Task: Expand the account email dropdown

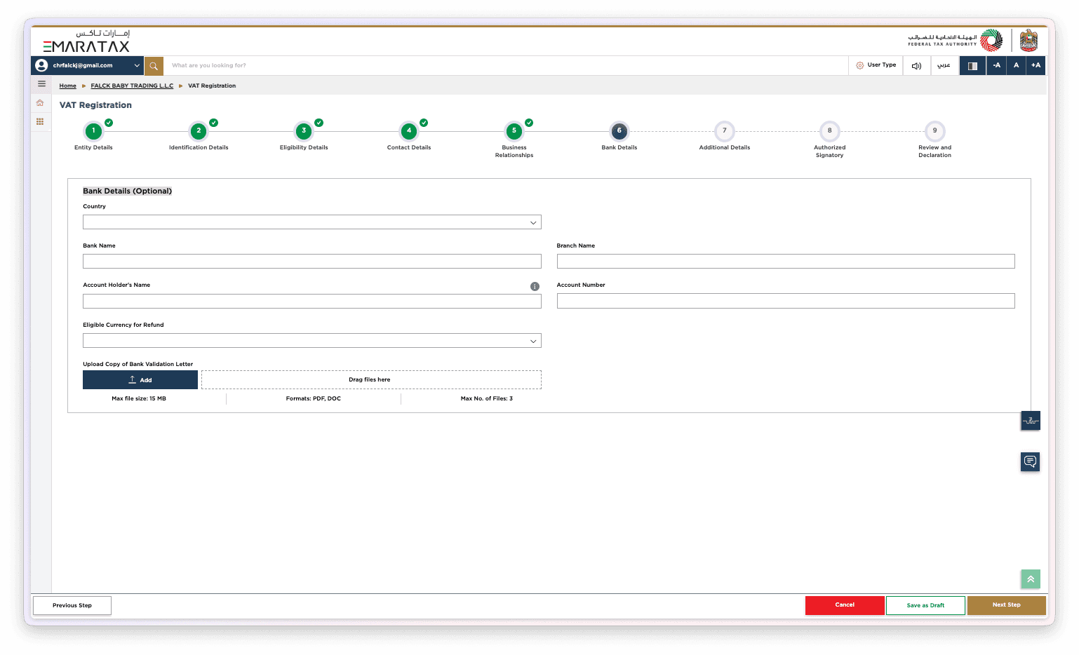Action: pos(137,65)
